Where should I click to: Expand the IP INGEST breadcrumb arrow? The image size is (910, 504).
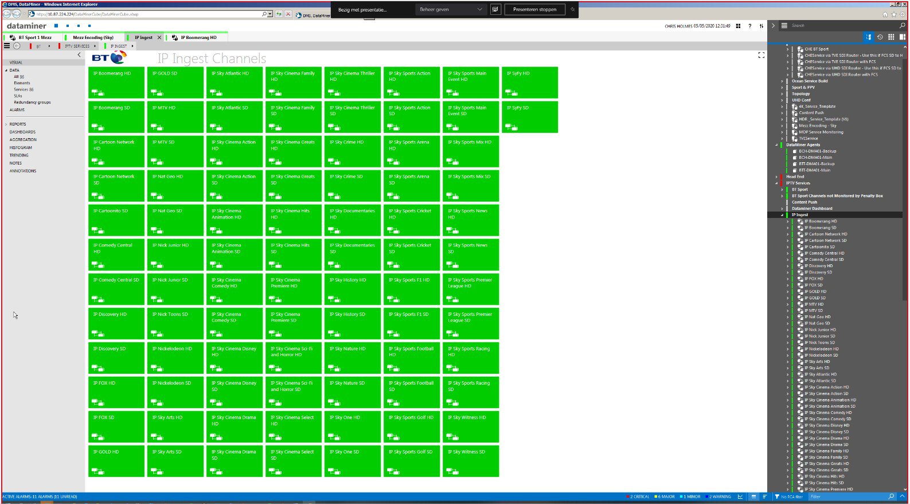[132, 46]
